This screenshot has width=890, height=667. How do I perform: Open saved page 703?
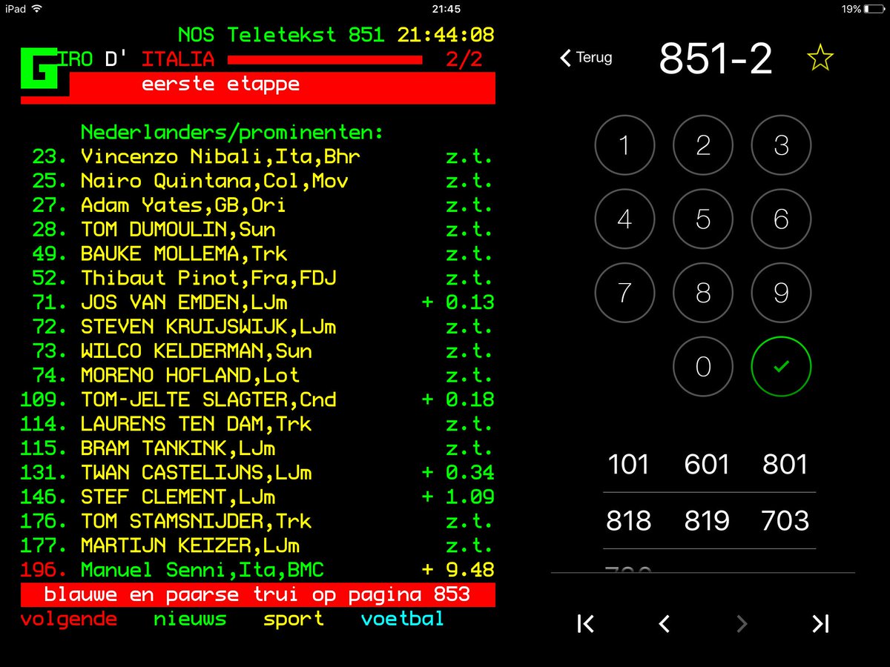(x=785, y=521)
